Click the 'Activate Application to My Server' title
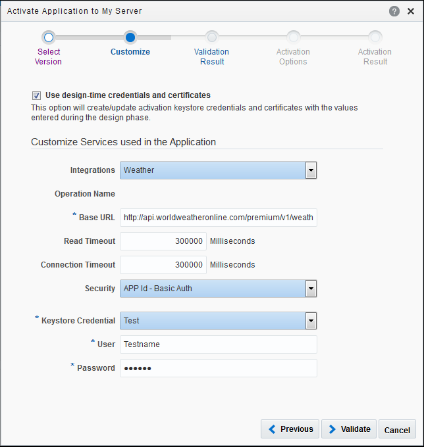The width and height of the screenshot is (424, 447). 74,11
